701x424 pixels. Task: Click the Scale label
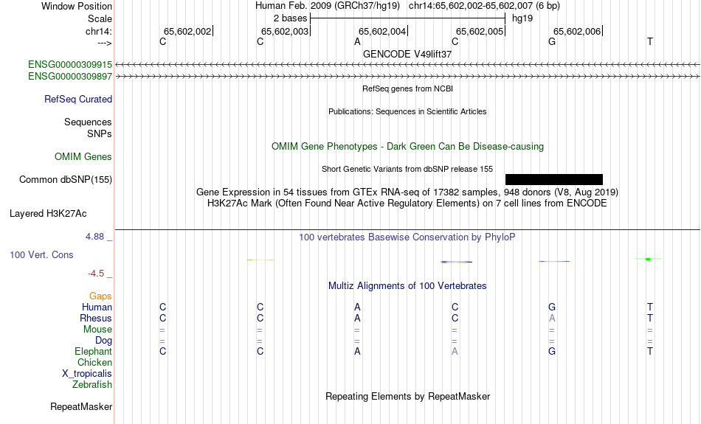click(100, 18)
